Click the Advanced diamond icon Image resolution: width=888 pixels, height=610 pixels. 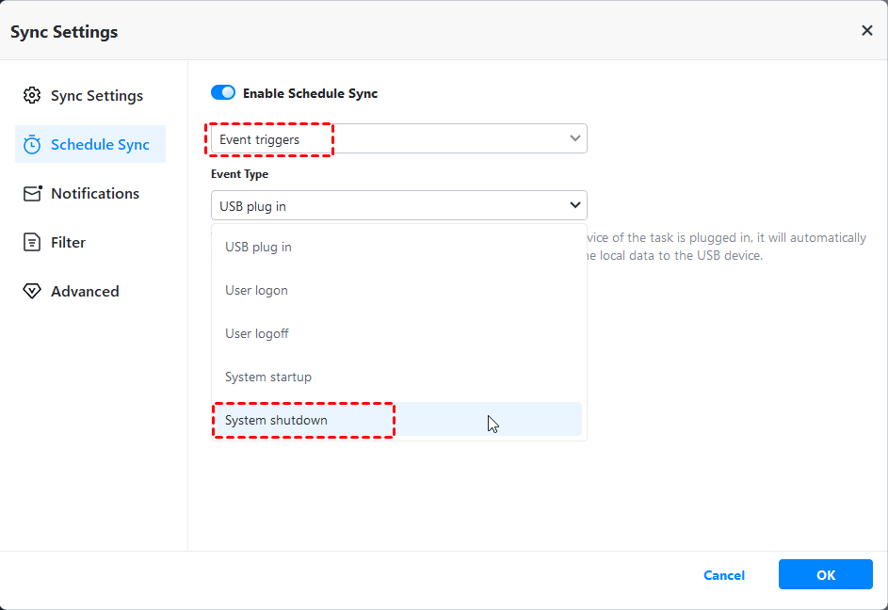tap(32, 291)
